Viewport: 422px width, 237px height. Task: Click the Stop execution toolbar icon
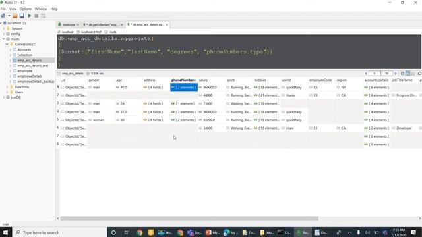[x=36, y=16]
